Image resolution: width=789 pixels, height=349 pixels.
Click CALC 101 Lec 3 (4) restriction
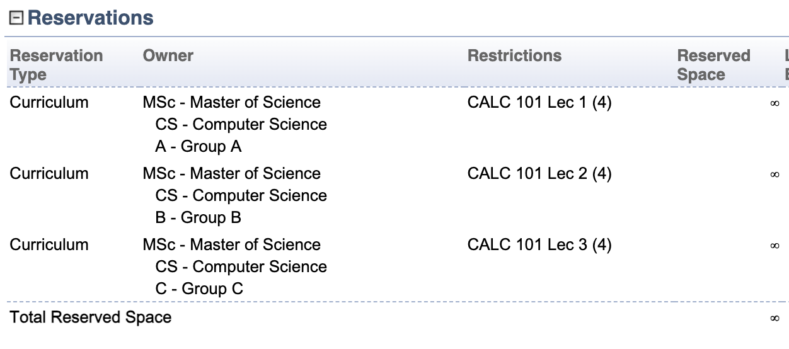point(539,244)
